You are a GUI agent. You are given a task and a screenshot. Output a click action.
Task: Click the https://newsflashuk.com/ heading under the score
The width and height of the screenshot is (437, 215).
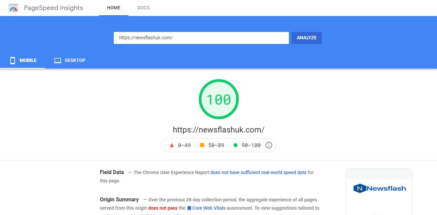coord(218,130)
